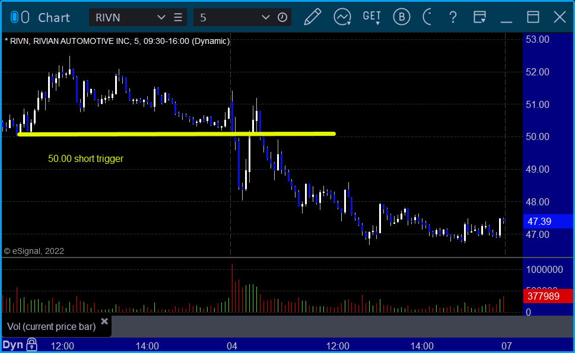
Task: Click the 49.00 price axis label
Action: [538, 169]
